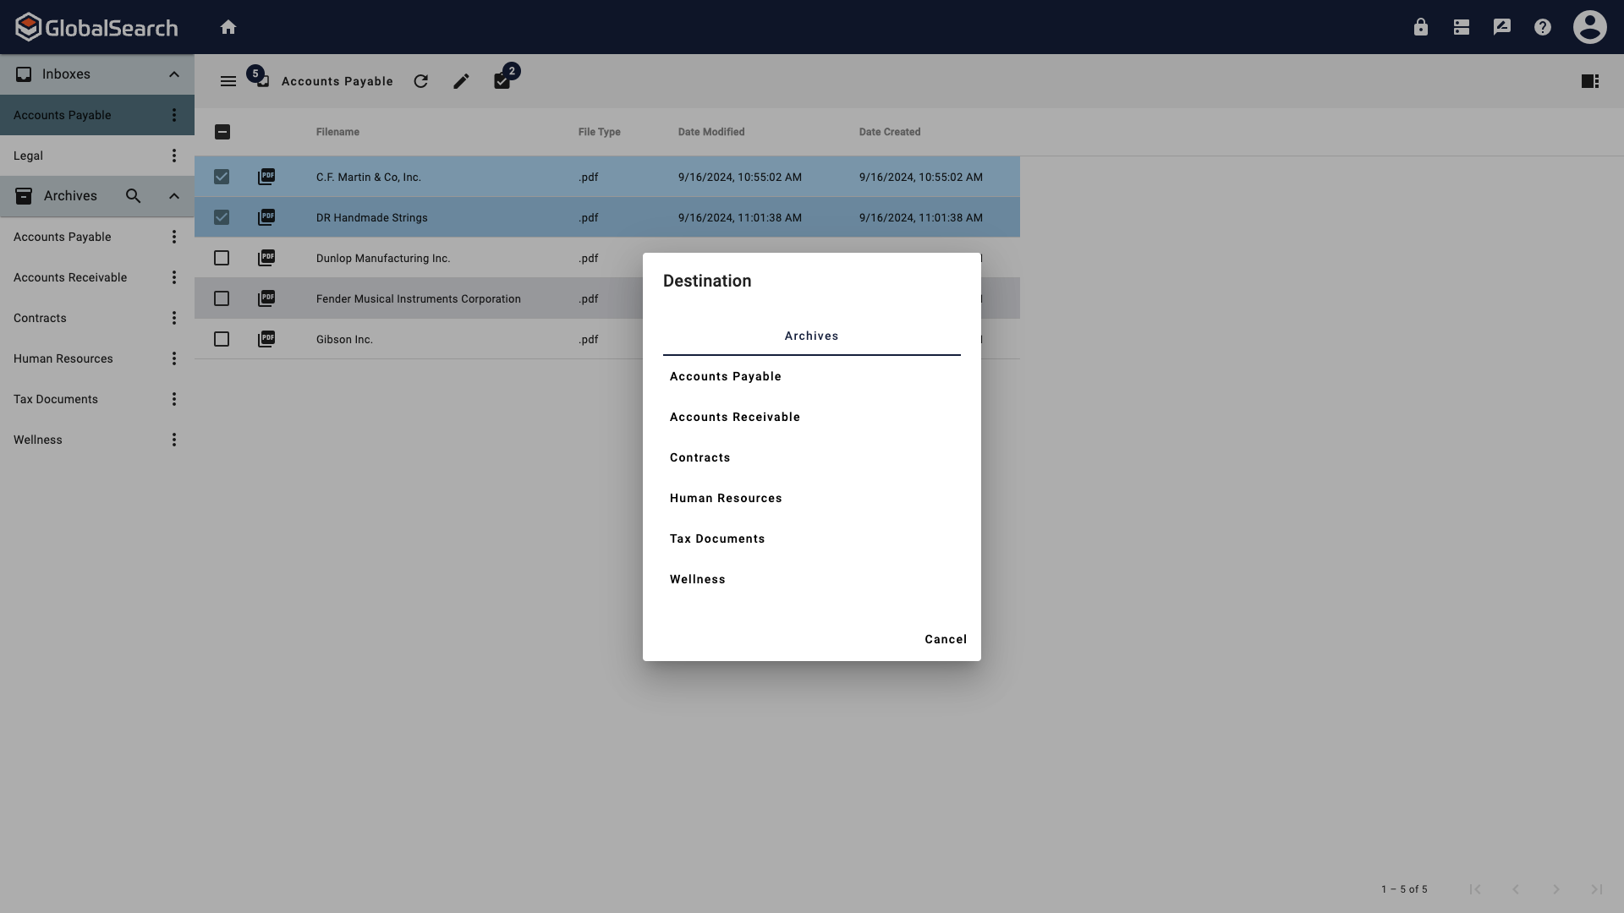Image resolution: width=1624 pixels, height=913 pixels.
Task: Collapse the Inboxes section
Action: [173, 74]
